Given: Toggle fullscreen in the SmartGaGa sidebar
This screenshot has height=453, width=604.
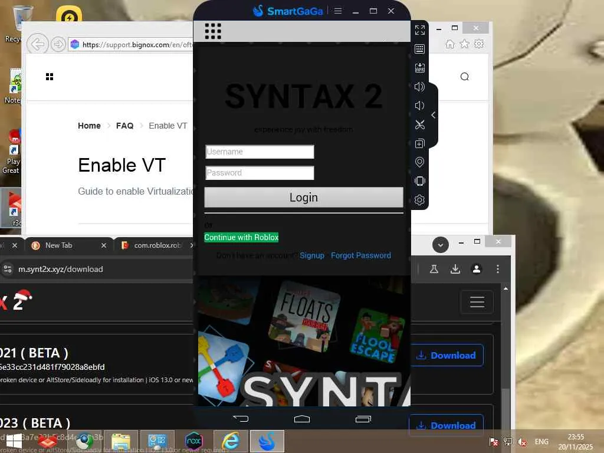Looking at the screenshot, I should click(x=420, y=29).
